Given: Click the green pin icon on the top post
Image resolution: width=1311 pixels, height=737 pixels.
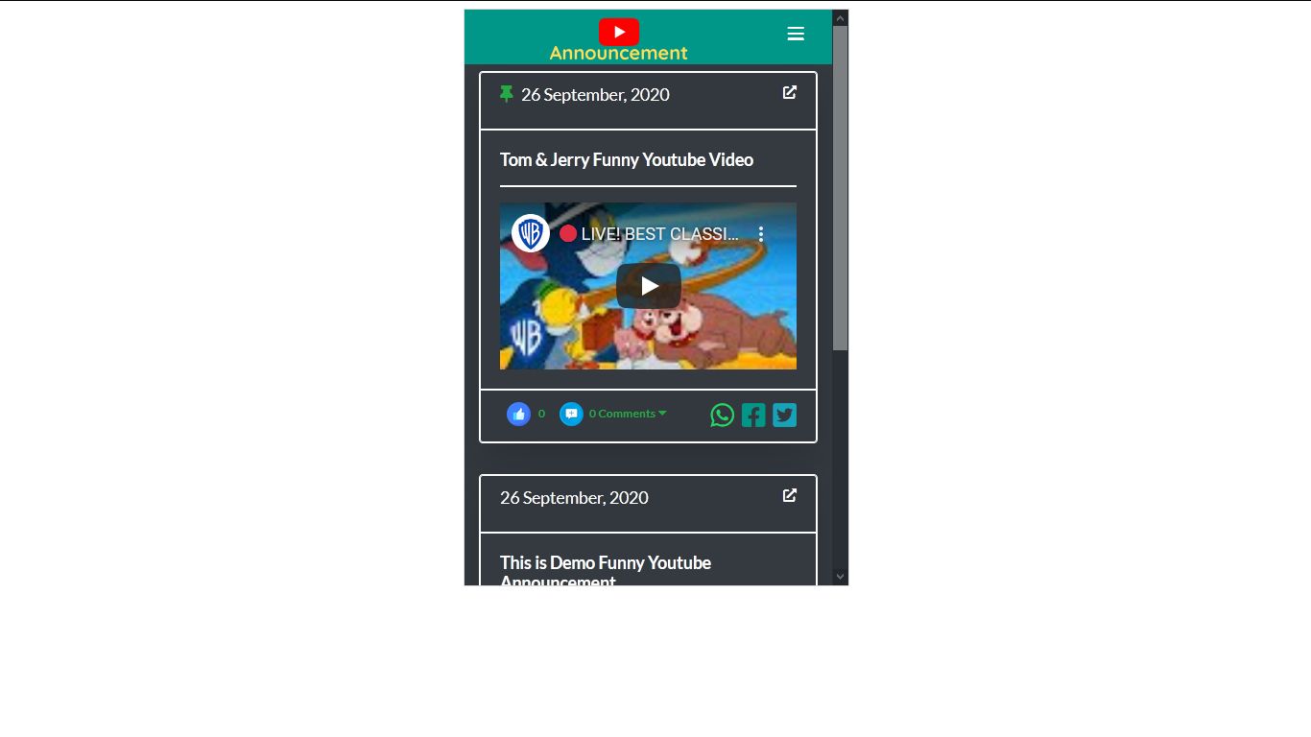Looking at the screenshot, I should point(506,93).
